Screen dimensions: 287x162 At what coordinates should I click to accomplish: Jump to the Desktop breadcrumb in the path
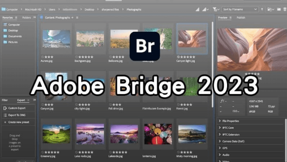(89, 10)
